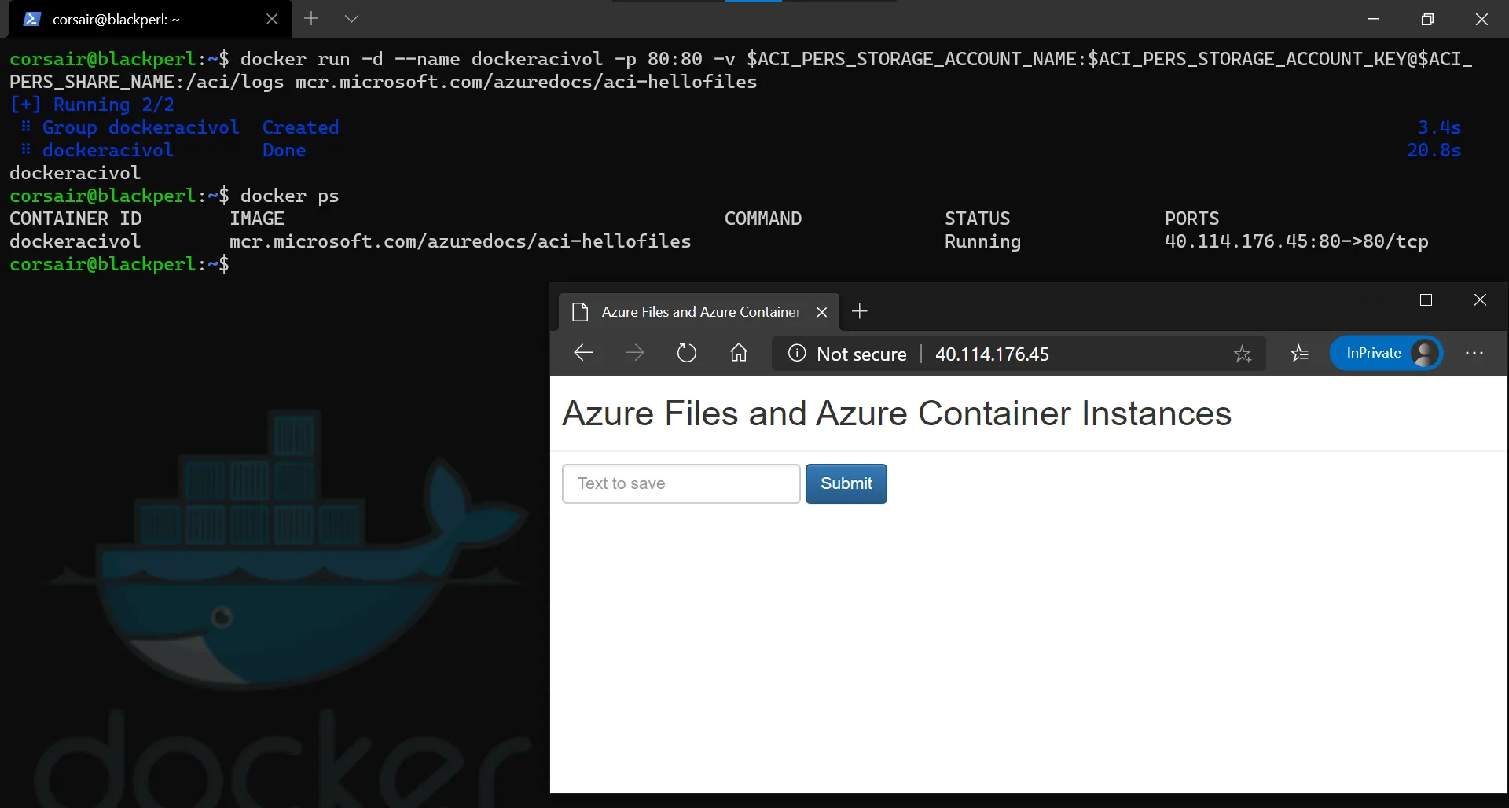1509x808 pixels.
Task: Close the corsair@blackperl terminal tab
Action: [x=272, y=20]
